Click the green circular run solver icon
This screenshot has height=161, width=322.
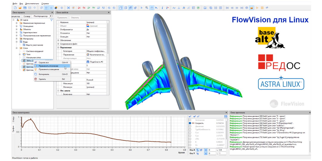(x=198, y=8)
